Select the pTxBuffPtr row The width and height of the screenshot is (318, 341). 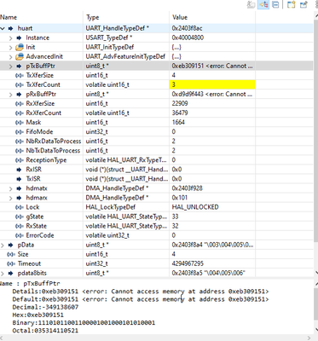(156, 66)
